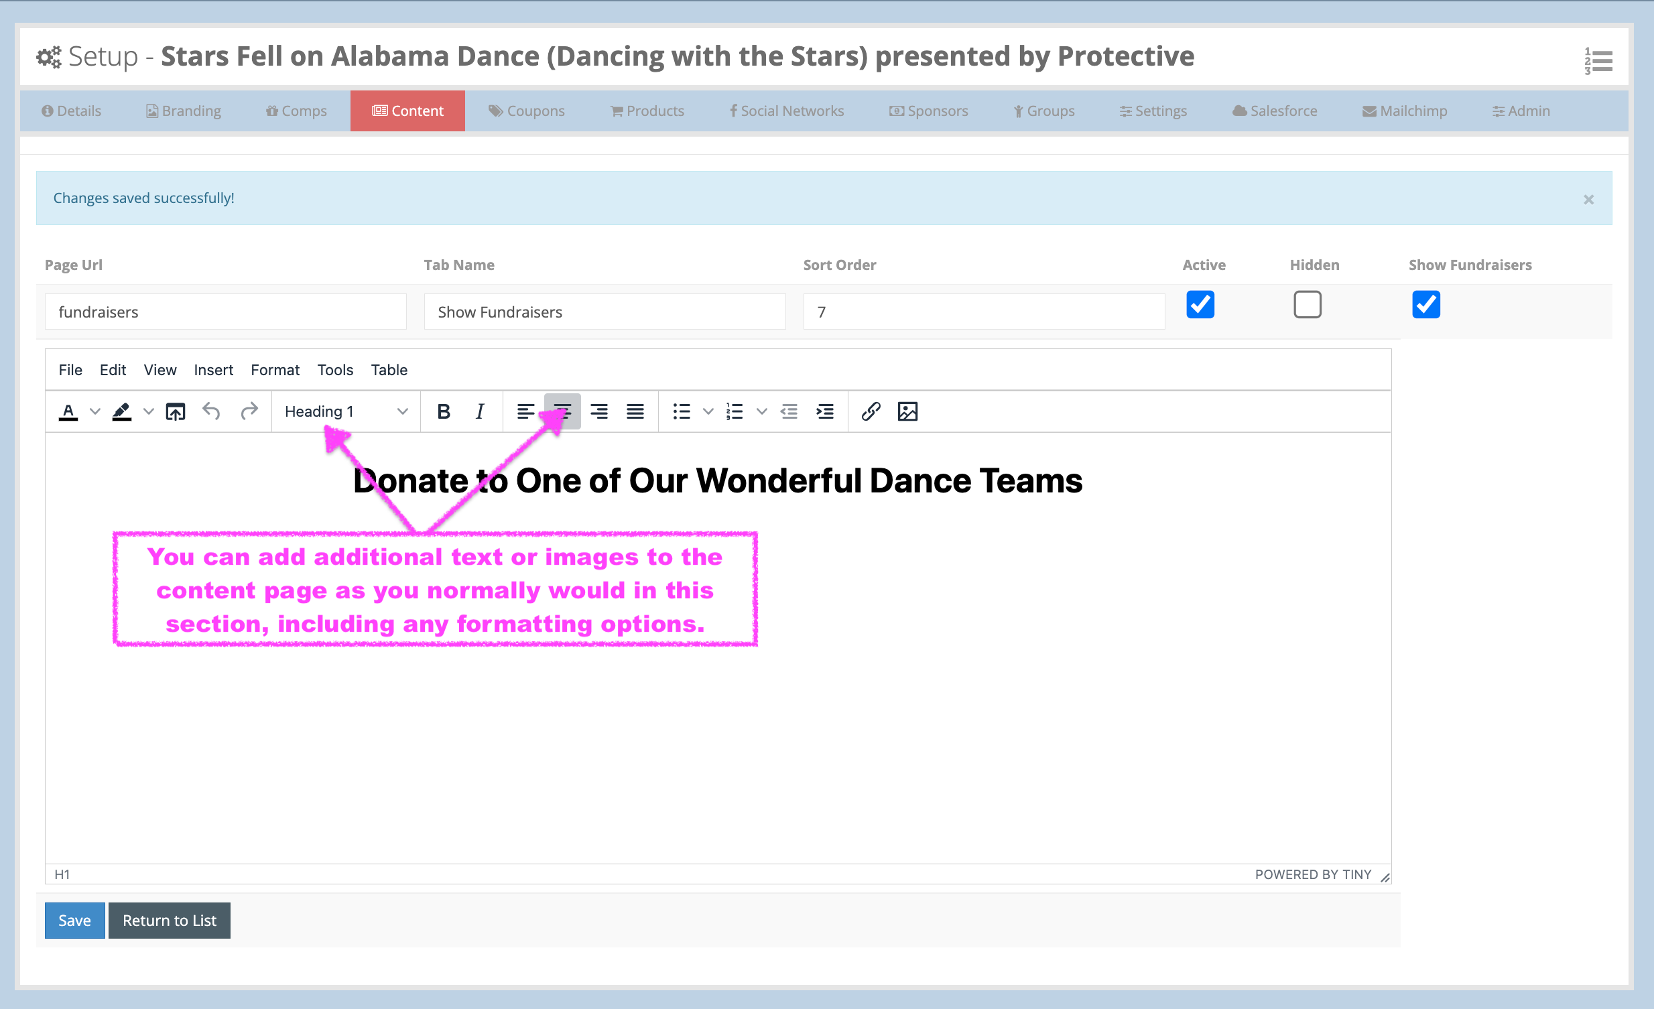This screenshot has width=1654, height=1009.
Task: Enable the Hidden checkbox
Action: [x=1306, y=305]
